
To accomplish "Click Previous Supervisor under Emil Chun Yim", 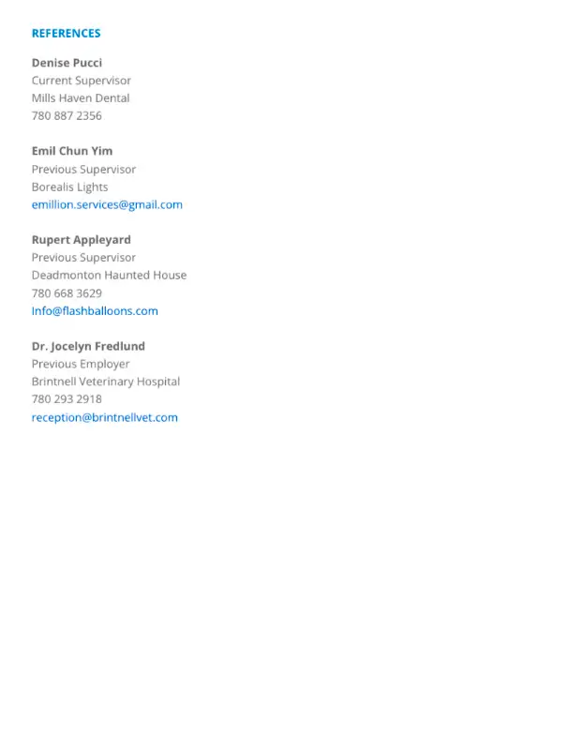I will coord(83,170).
